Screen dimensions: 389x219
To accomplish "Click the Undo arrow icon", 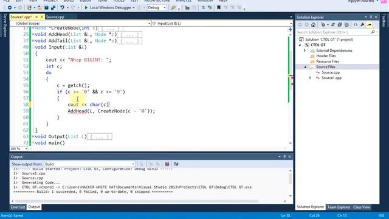I will 62,8.
